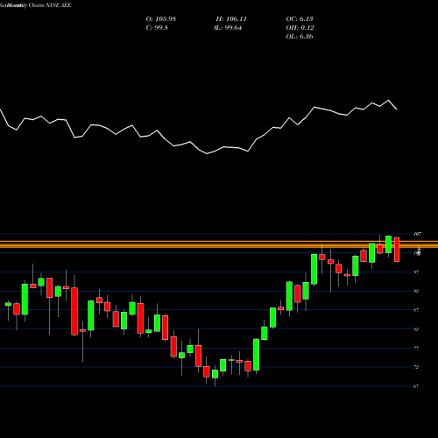Click the 'OL: 6.36' reading
Viewport: 438px width, 438px height.
point(300,37)
